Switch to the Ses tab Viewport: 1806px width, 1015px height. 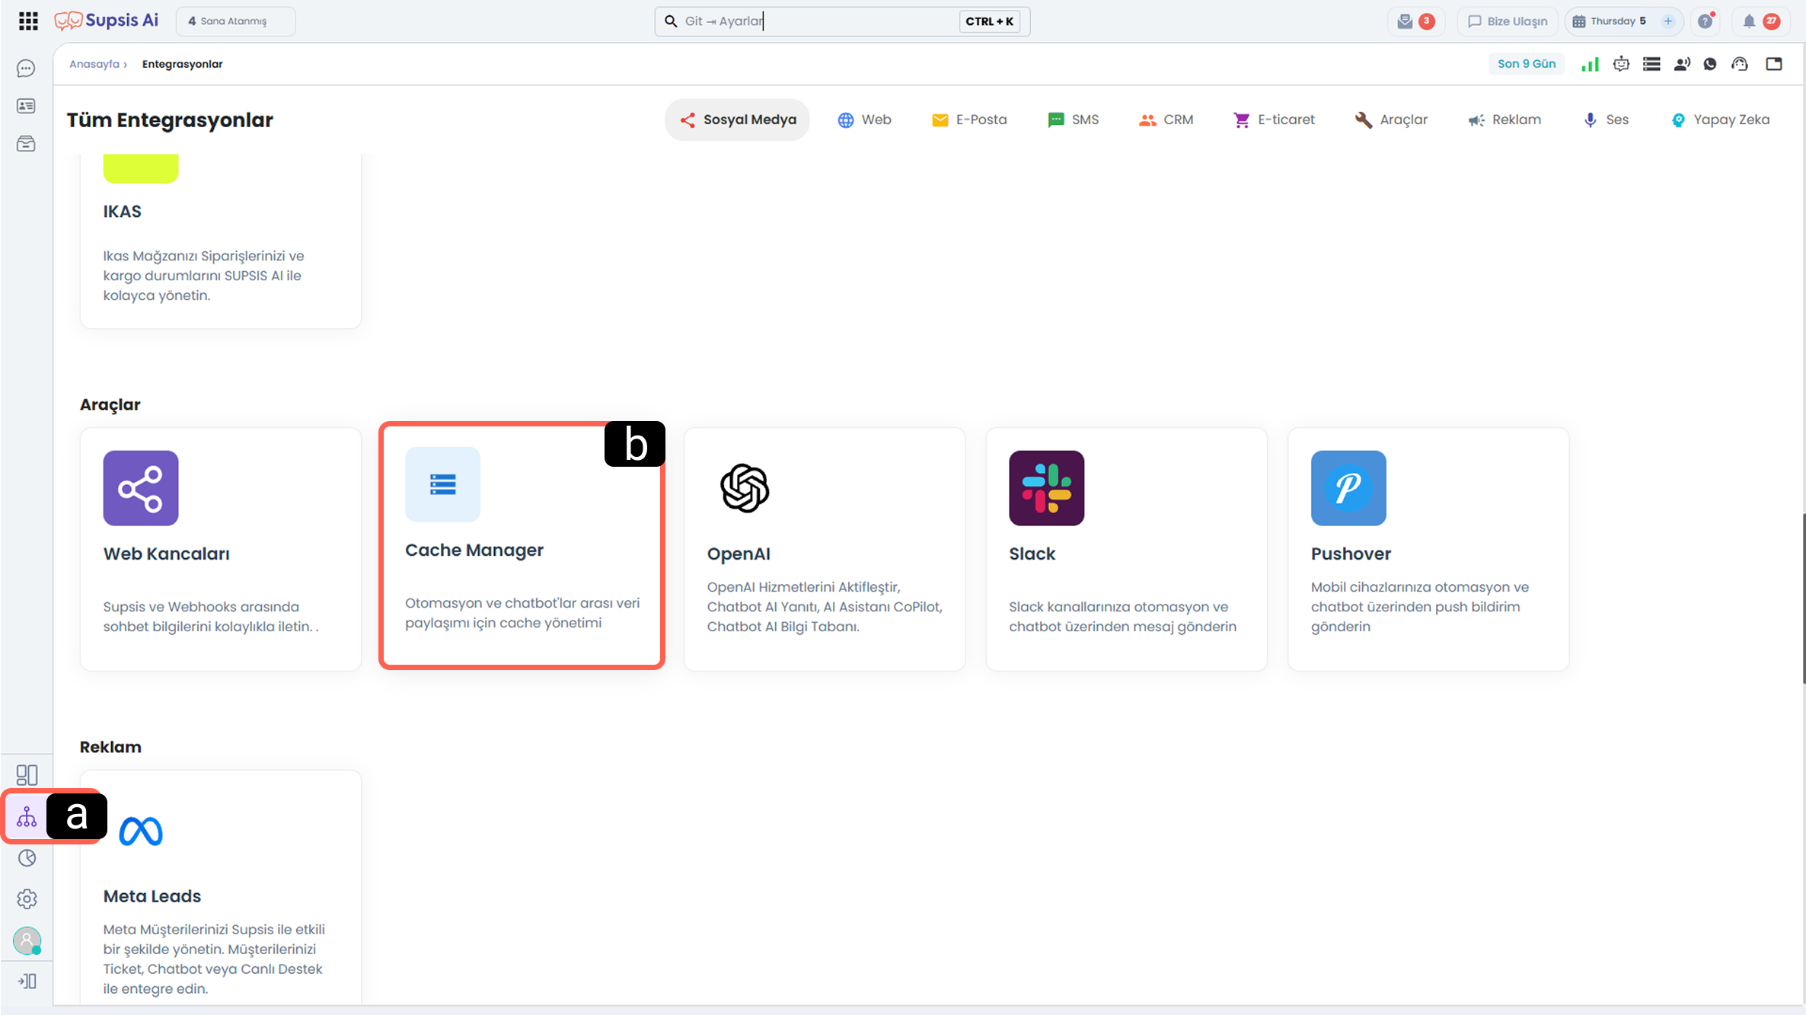click(x=1606, y=120)
